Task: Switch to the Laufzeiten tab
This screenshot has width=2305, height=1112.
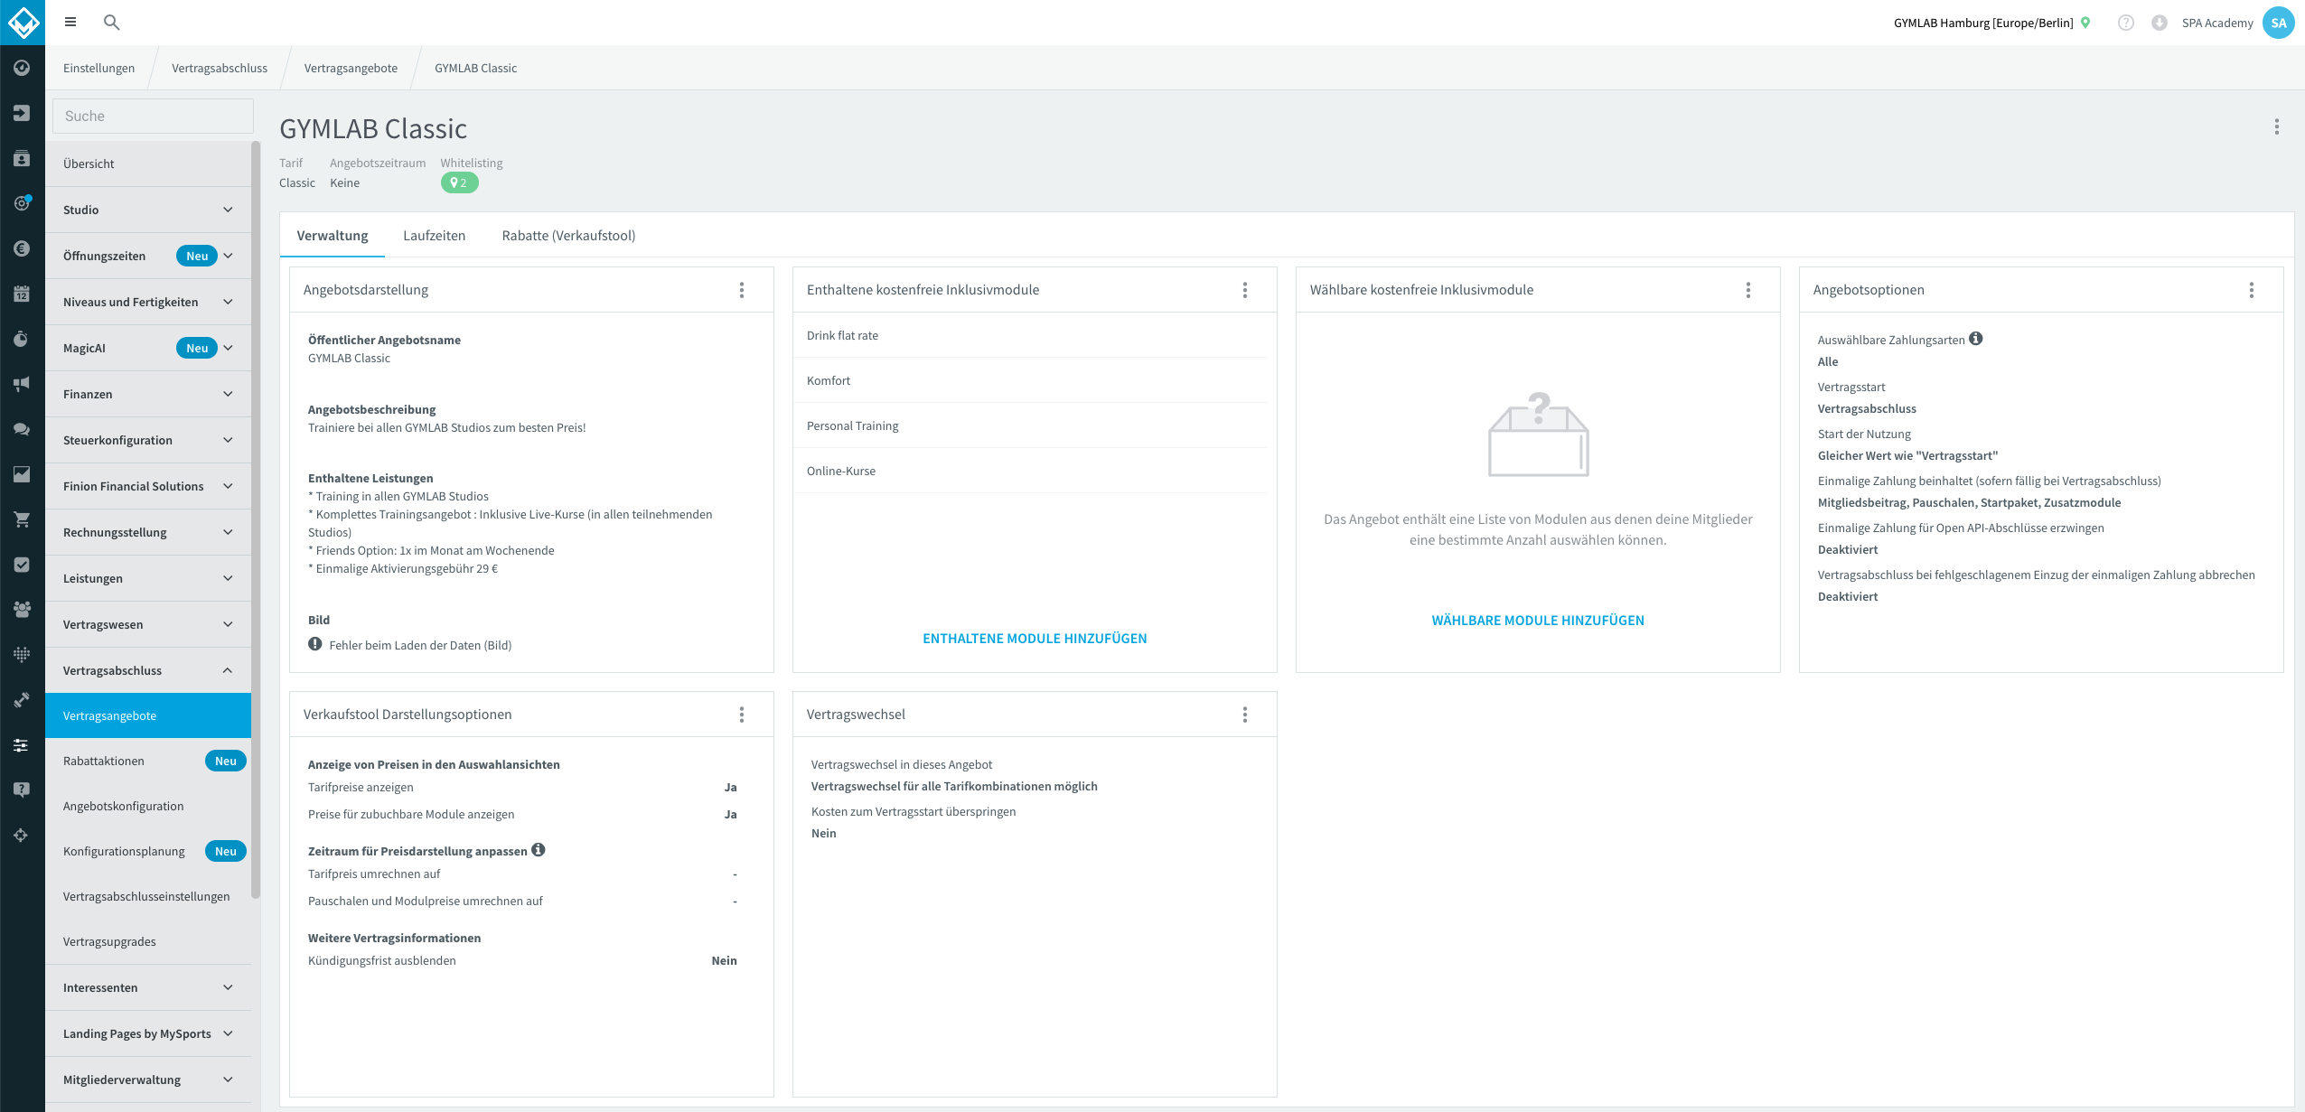Action: (x=435, y=236)
